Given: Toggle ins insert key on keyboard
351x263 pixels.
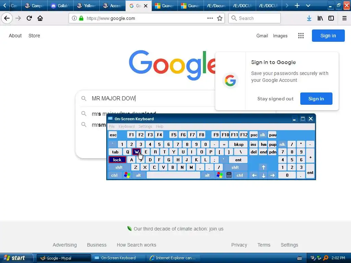Looking at the screenshot, I should point(253,145).
